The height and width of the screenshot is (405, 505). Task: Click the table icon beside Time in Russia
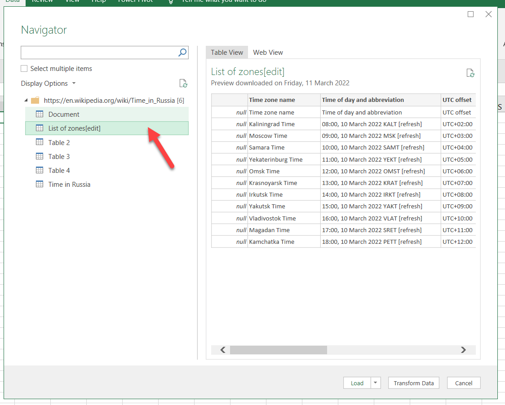click(40, 184)
